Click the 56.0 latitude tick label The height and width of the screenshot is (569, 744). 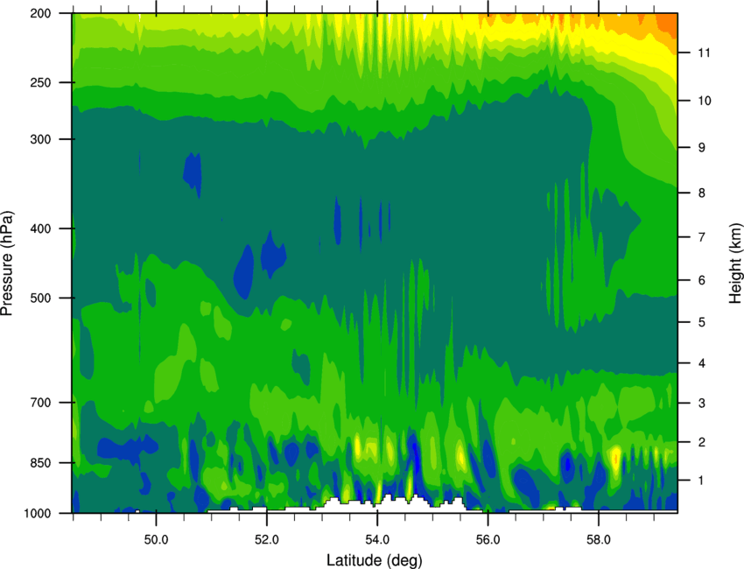(488, 539)
